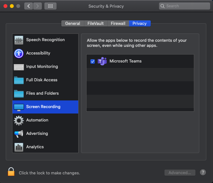This screenshot has height=183, width=213.
Task: Close the Security & Privacy window
Action: (x=5, y=6)
